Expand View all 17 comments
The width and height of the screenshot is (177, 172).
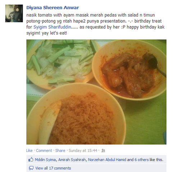coord(53,168)
